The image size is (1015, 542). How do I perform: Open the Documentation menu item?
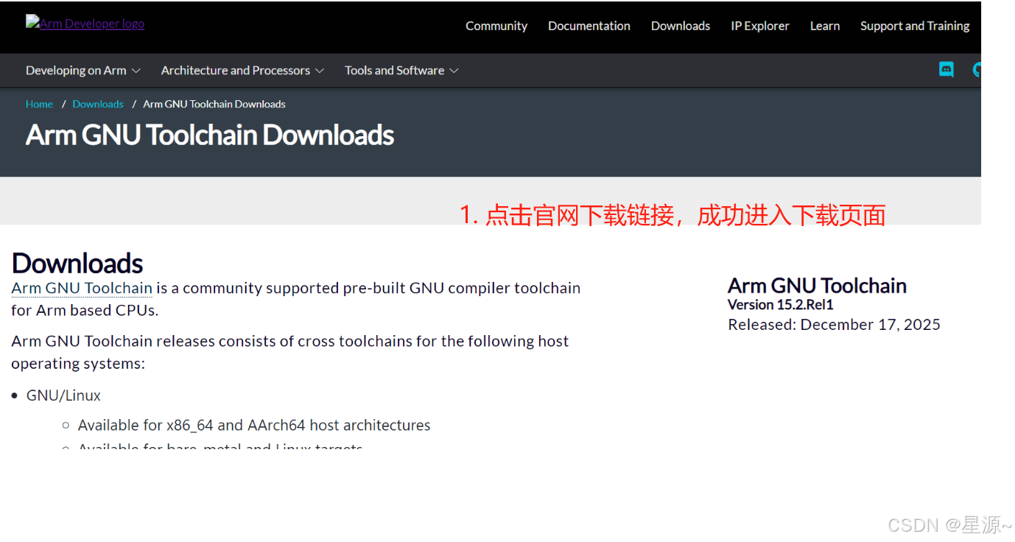pyautogui.click(x=589, y=26)
